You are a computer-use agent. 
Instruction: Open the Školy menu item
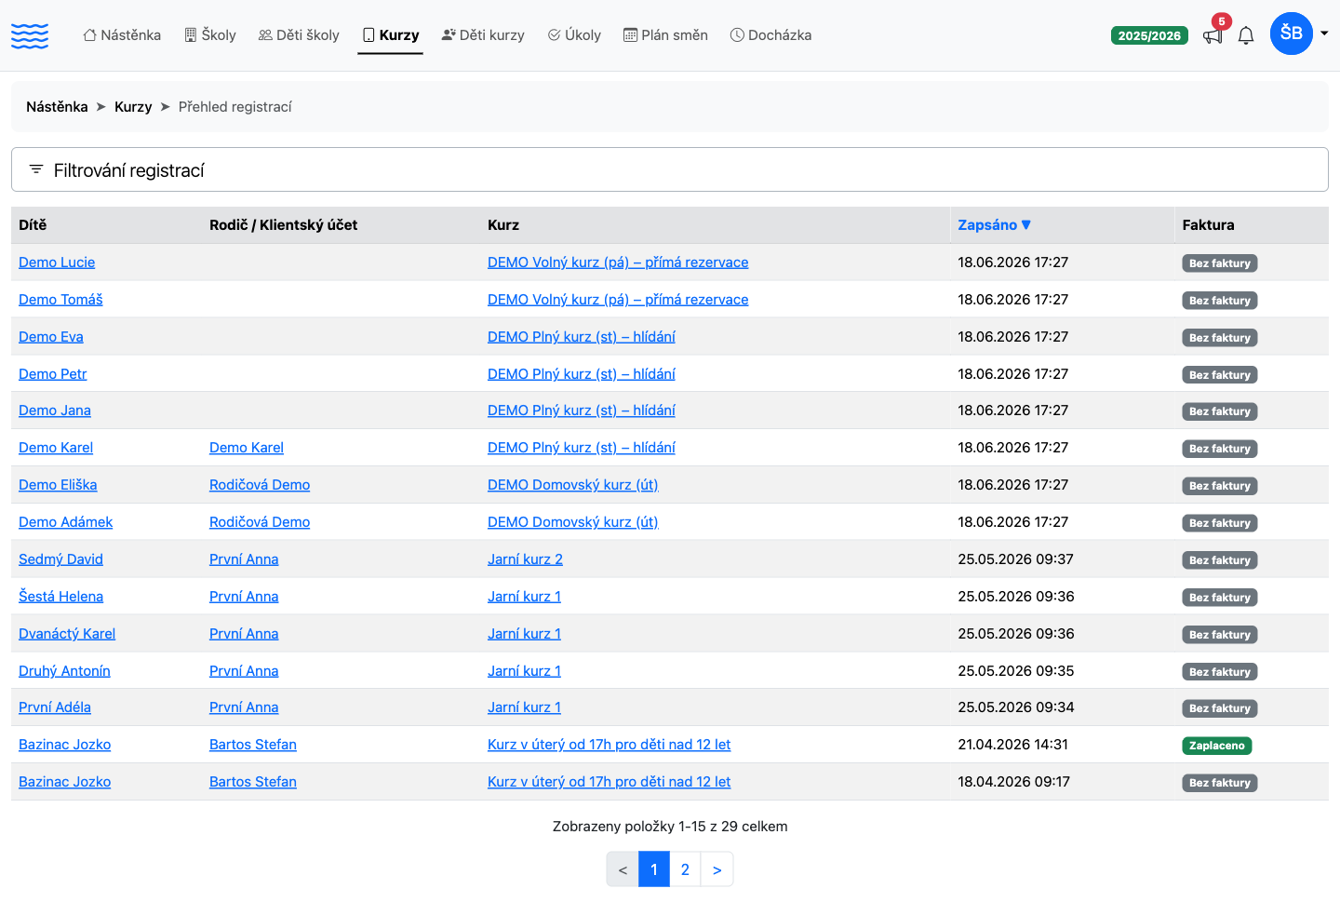pos(210,35)
